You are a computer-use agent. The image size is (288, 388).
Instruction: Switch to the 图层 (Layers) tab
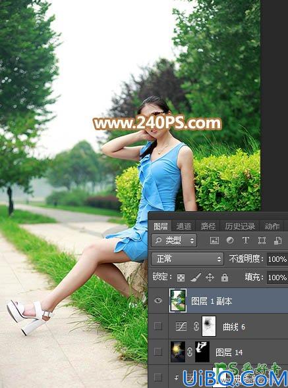click(x=161, y=226)
